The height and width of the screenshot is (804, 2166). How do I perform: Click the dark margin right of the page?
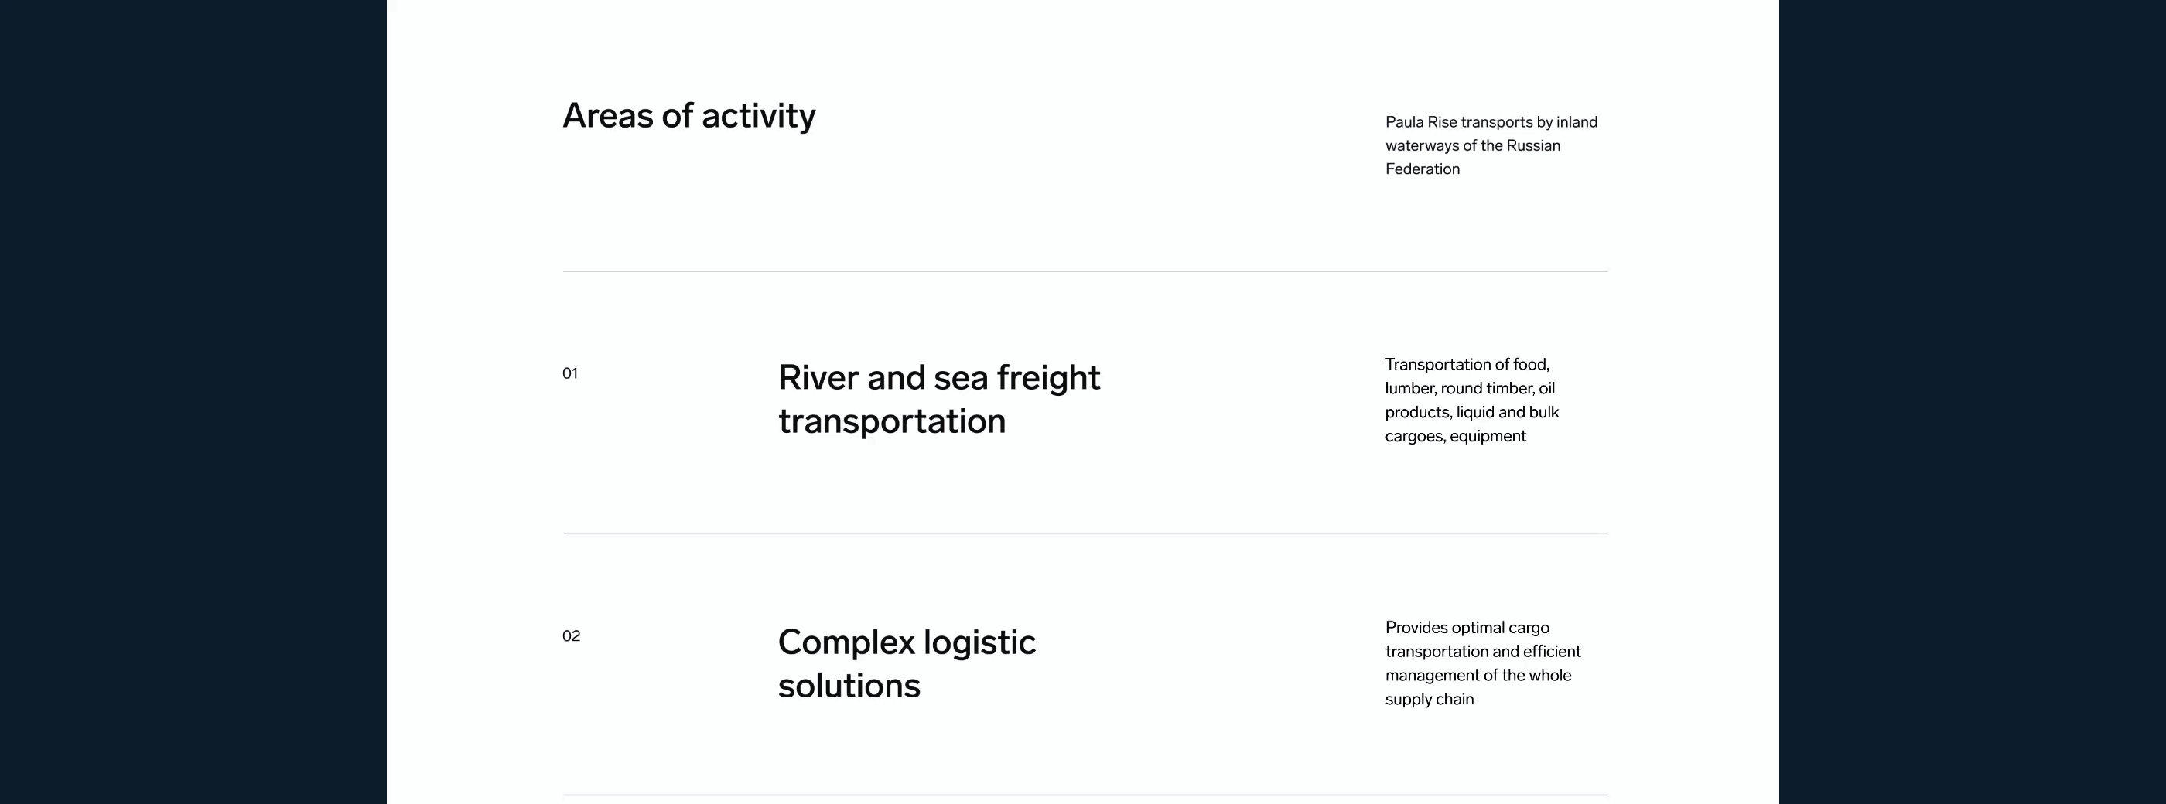(1972, 401)
